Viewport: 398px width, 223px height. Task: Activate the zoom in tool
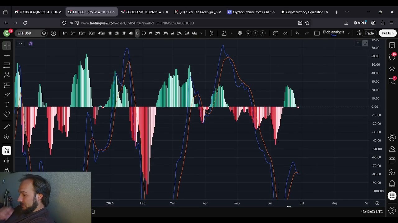[7, 137]
